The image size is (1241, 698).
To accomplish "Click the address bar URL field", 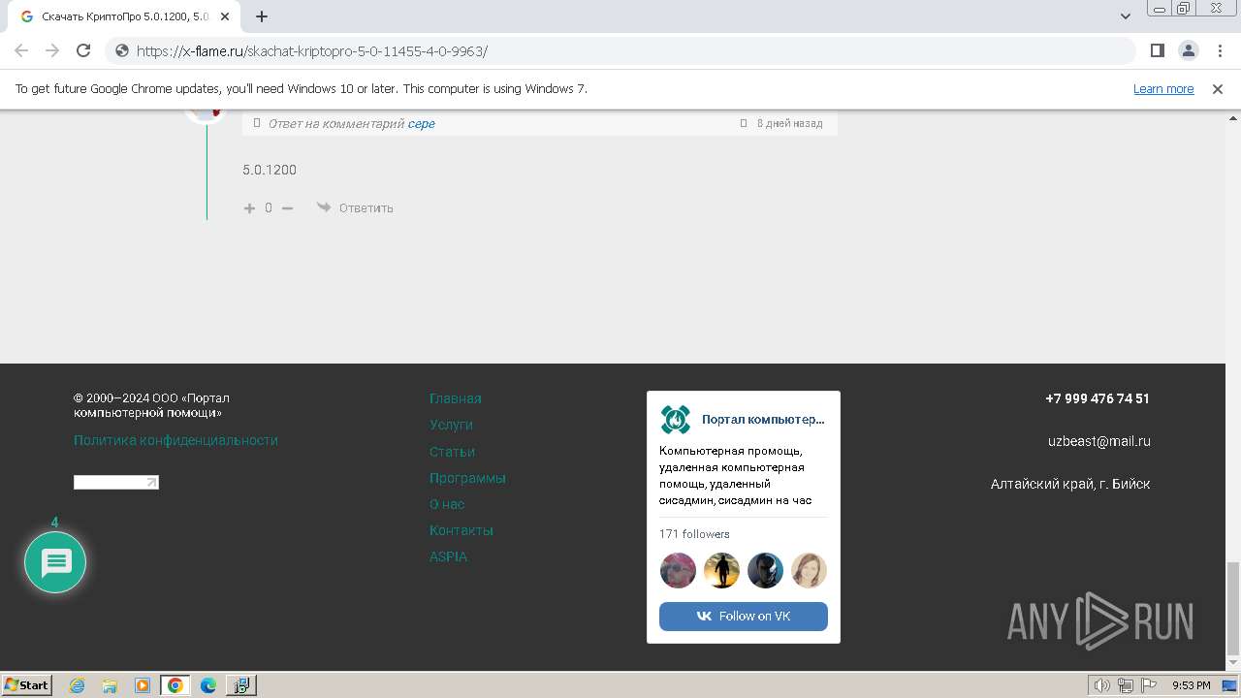I will pyautogui.click(x=620, y=50).
